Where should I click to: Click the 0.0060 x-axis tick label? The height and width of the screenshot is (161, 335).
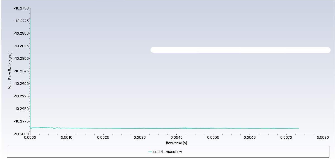click(x=249, y=138)
